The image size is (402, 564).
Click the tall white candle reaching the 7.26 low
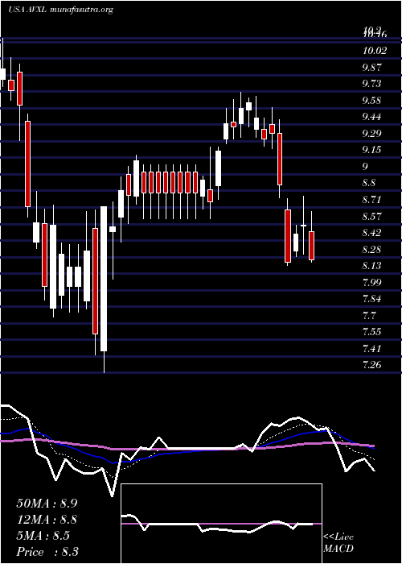pos(104,279)
